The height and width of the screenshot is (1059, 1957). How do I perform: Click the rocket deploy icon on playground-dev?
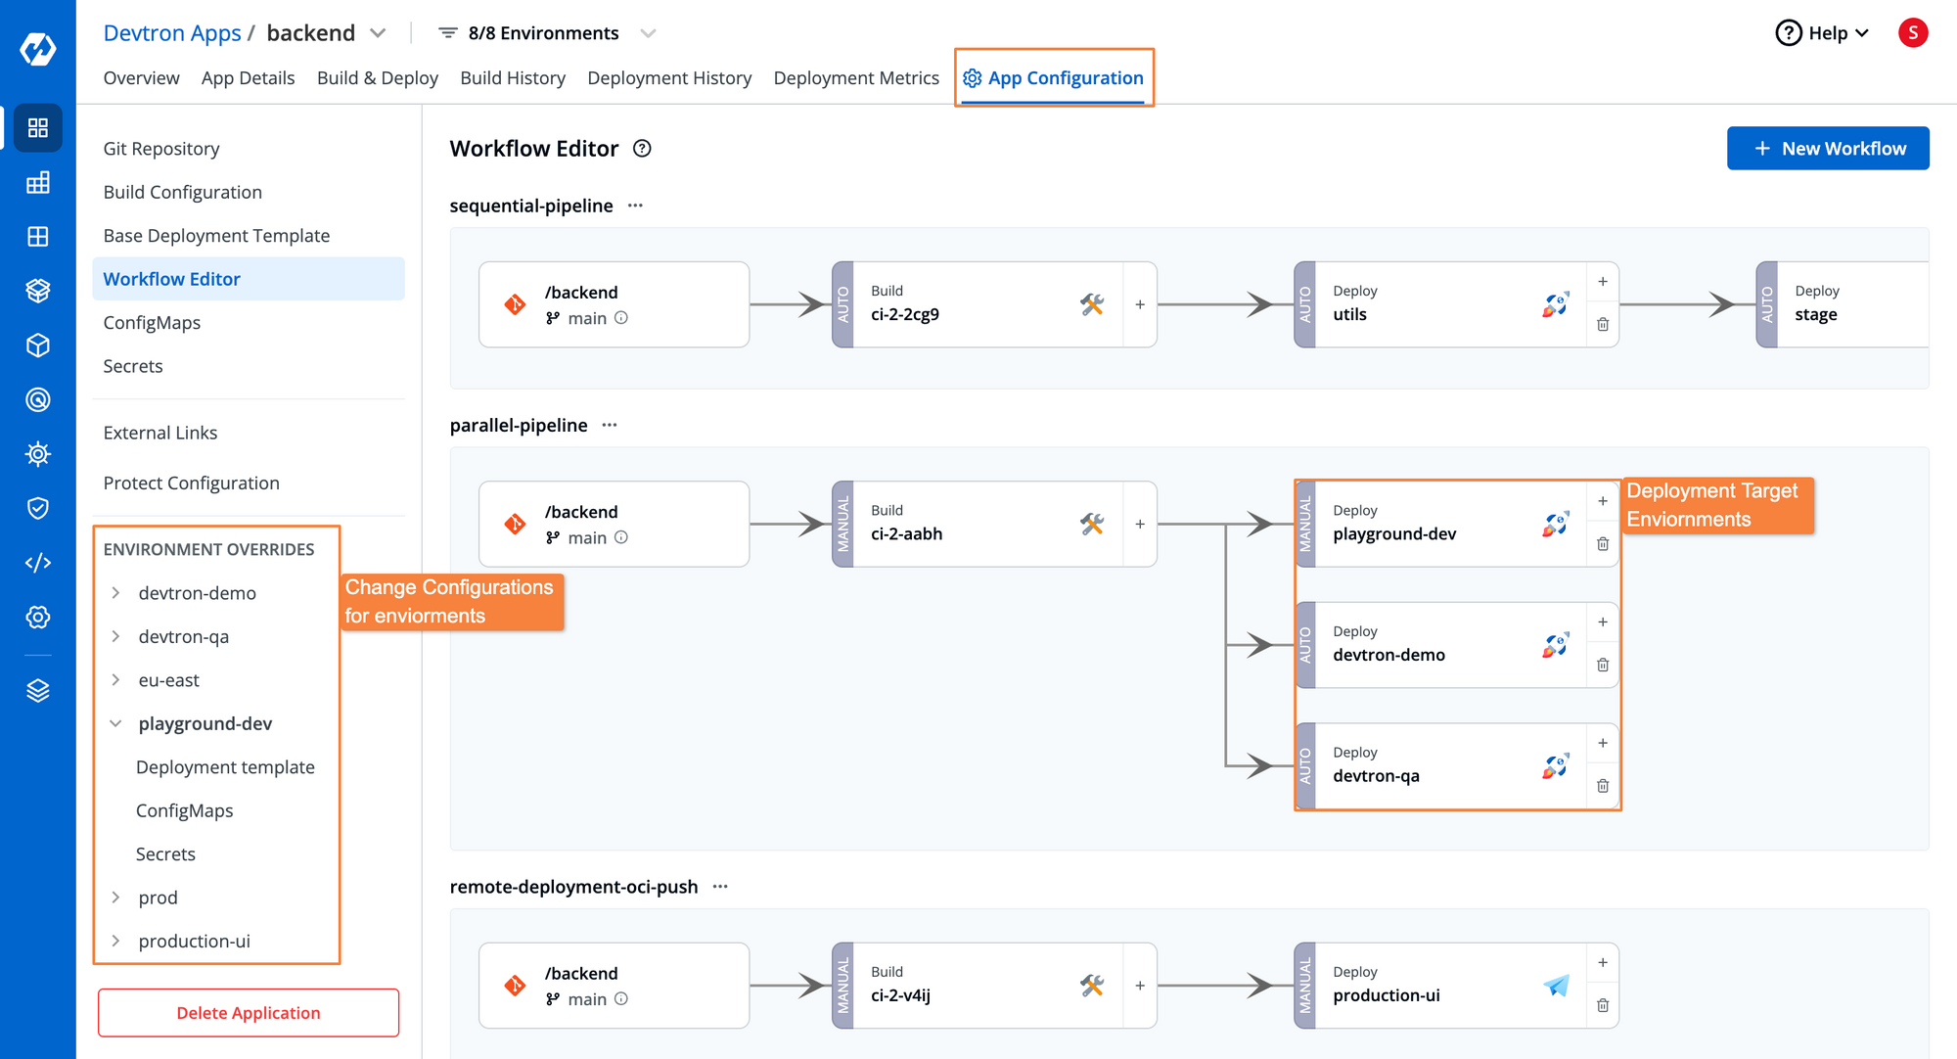pos(1552,522)
